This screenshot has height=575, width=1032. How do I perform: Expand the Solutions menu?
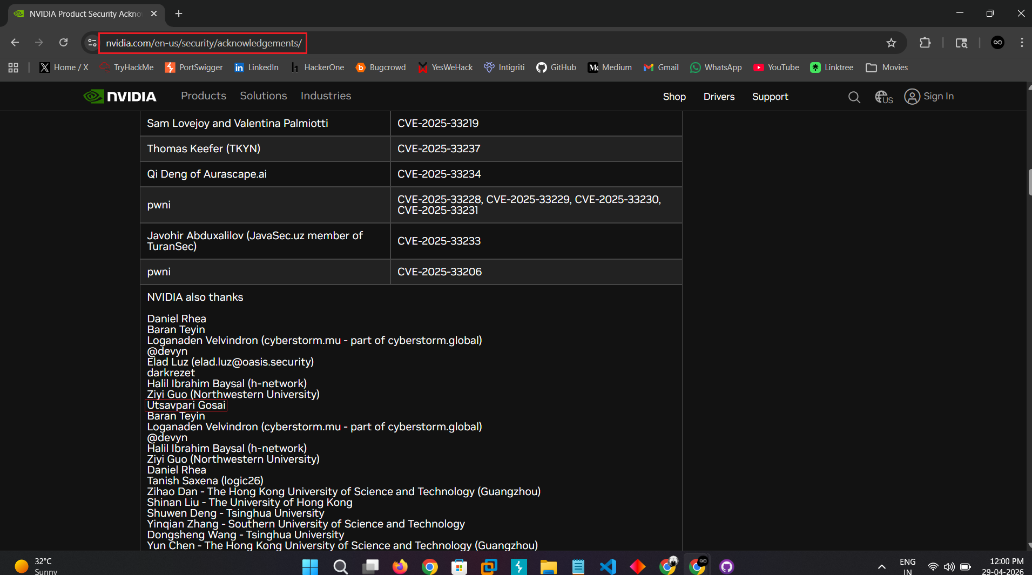264,96
